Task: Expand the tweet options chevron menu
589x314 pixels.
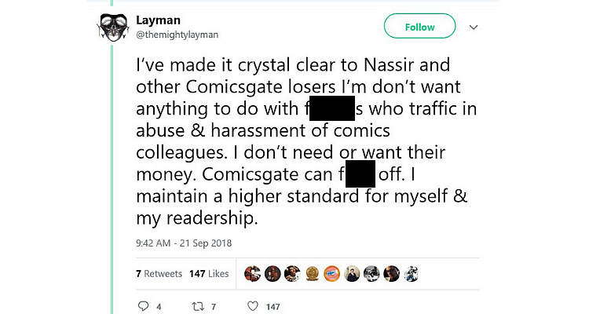Action: point(473,27)
